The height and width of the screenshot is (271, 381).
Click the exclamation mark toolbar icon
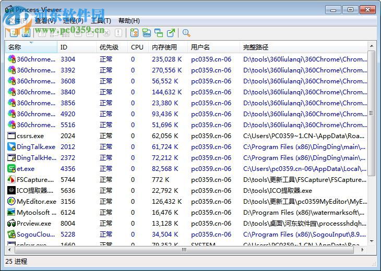(118, 33)
